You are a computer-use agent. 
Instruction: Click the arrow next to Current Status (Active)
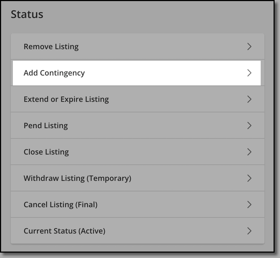click(x=249, y=231)
